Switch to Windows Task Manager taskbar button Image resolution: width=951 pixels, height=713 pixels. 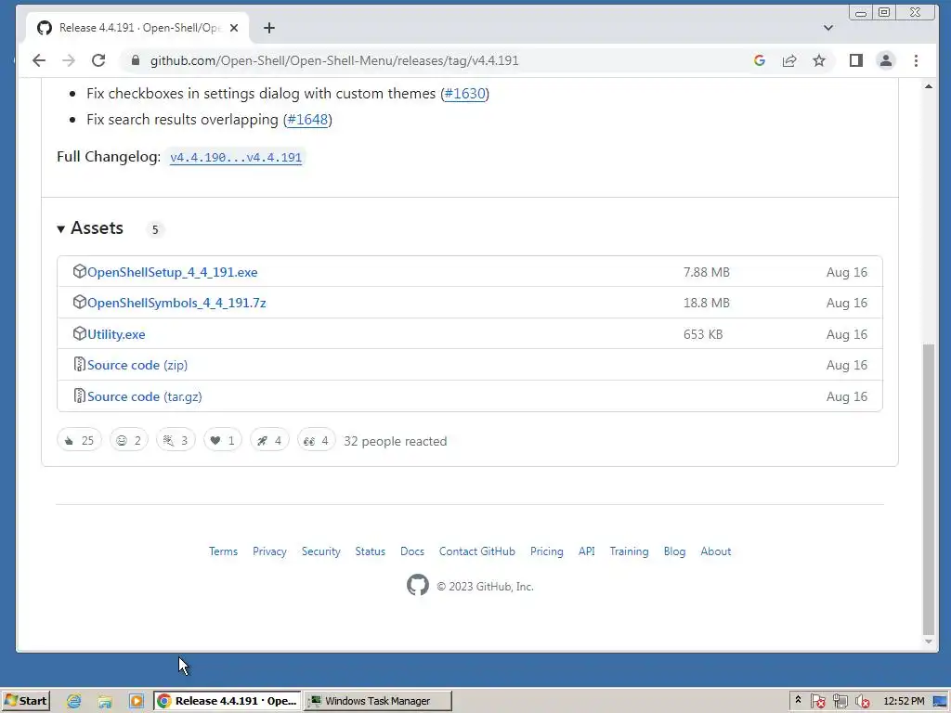pos(377,701)
